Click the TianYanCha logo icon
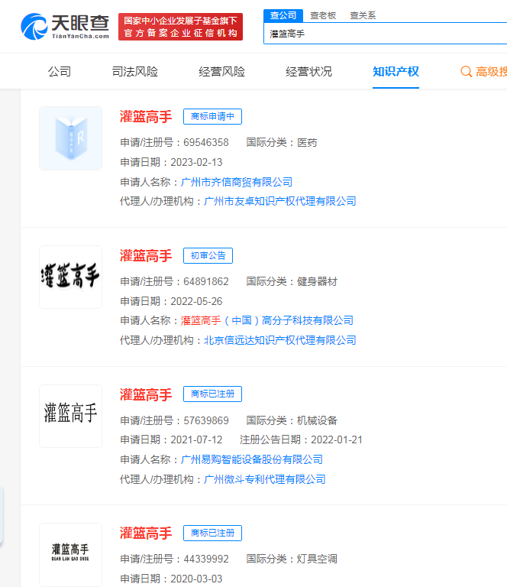 (35, 27)
